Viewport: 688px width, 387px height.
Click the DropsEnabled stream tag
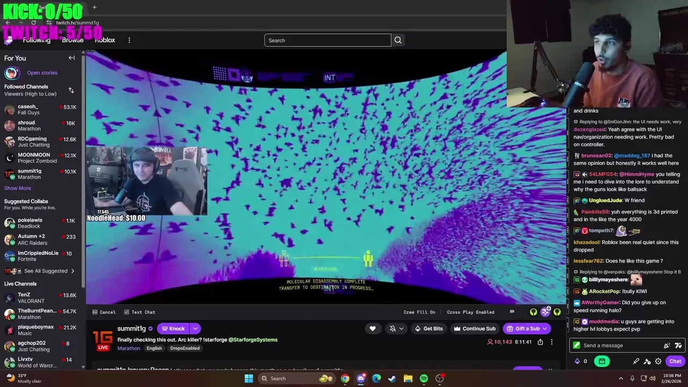point(185,348)
